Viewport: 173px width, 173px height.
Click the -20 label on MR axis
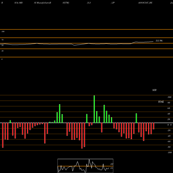tap(169, 130)
